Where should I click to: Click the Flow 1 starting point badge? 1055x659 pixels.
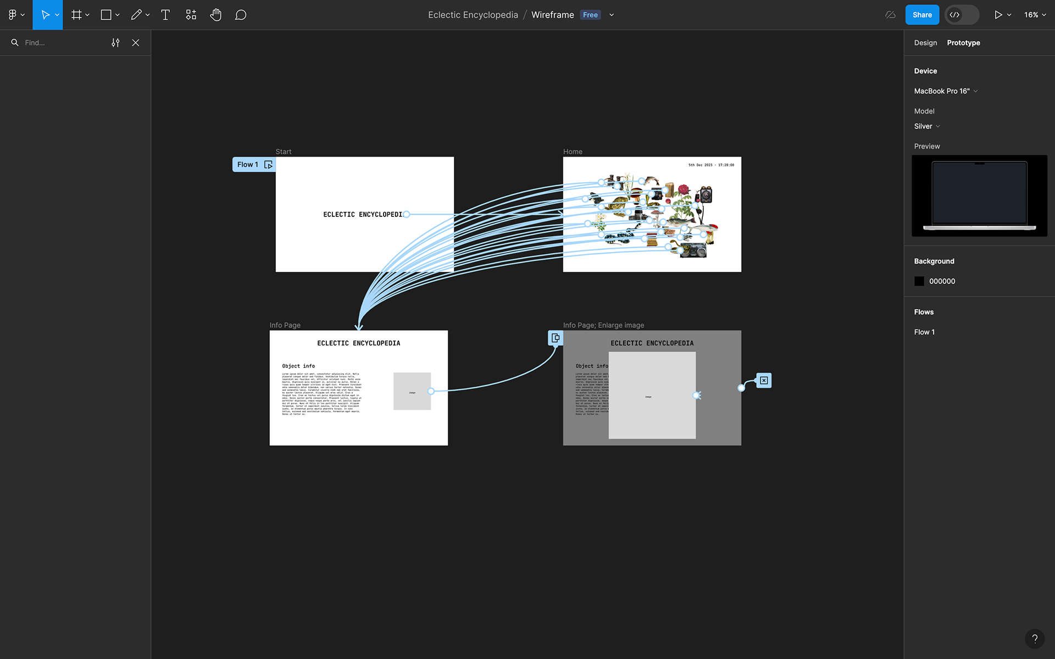pyautogui.click(x=247, y=165)
